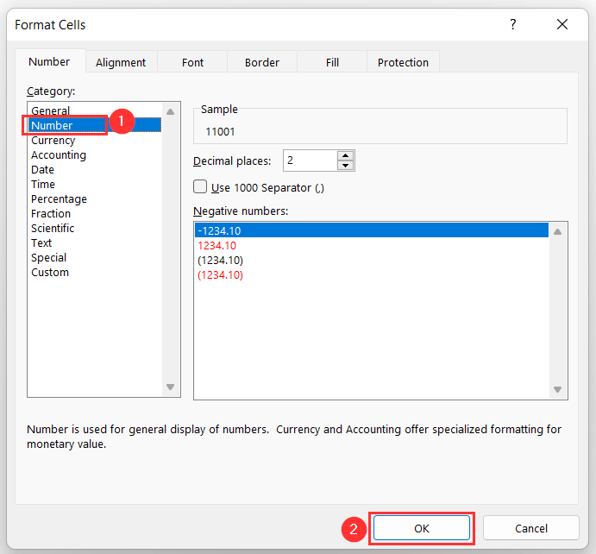Click the Decimal places input field
Viewport: 596px width, 554px height.
coord(310,161)
